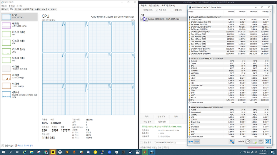Toggle checkbox of Desktop 2018.08.15 mp4 file
This screenshot has width=277, height=155.
(142, 19)
